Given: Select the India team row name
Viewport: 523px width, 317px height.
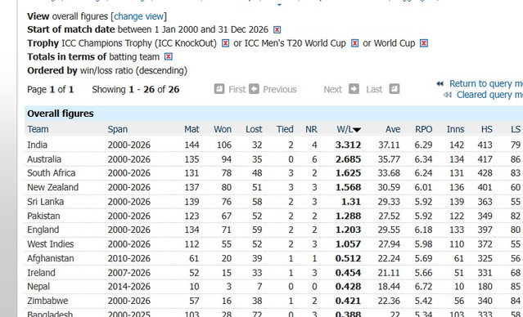Looking at the screenshot, I should pyautogui.click(x=37, y=145).
